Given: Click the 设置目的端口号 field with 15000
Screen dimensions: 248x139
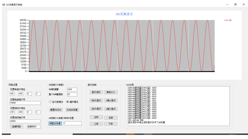Looking at the screenshot, I should pyautogui.click(x=25, y=121).
